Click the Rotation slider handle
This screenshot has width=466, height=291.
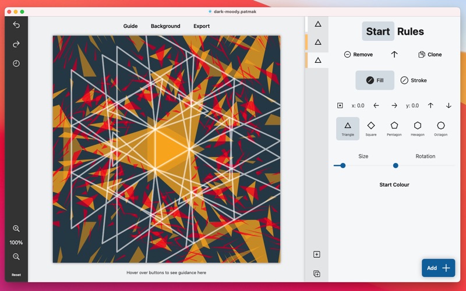(396, 165)
